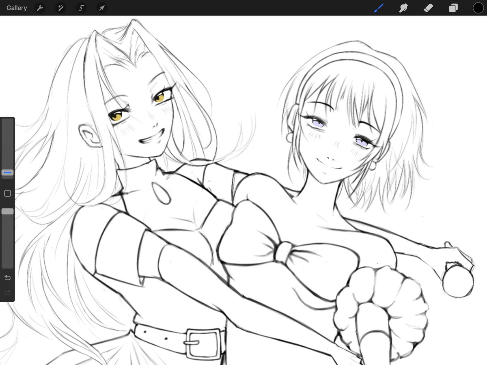This screenshot has width=487, height=365.
Task: Undo the last stroke
Action: 7,278
